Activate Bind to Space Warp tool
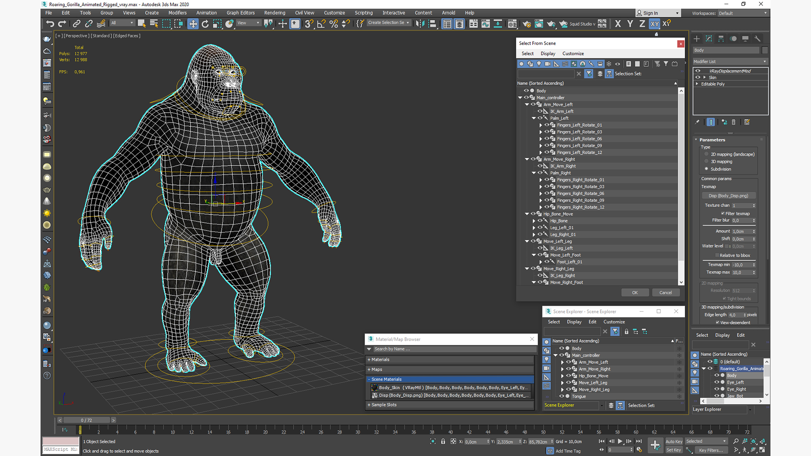The width and height of the screenshot is (811, 456). (101, 24)
